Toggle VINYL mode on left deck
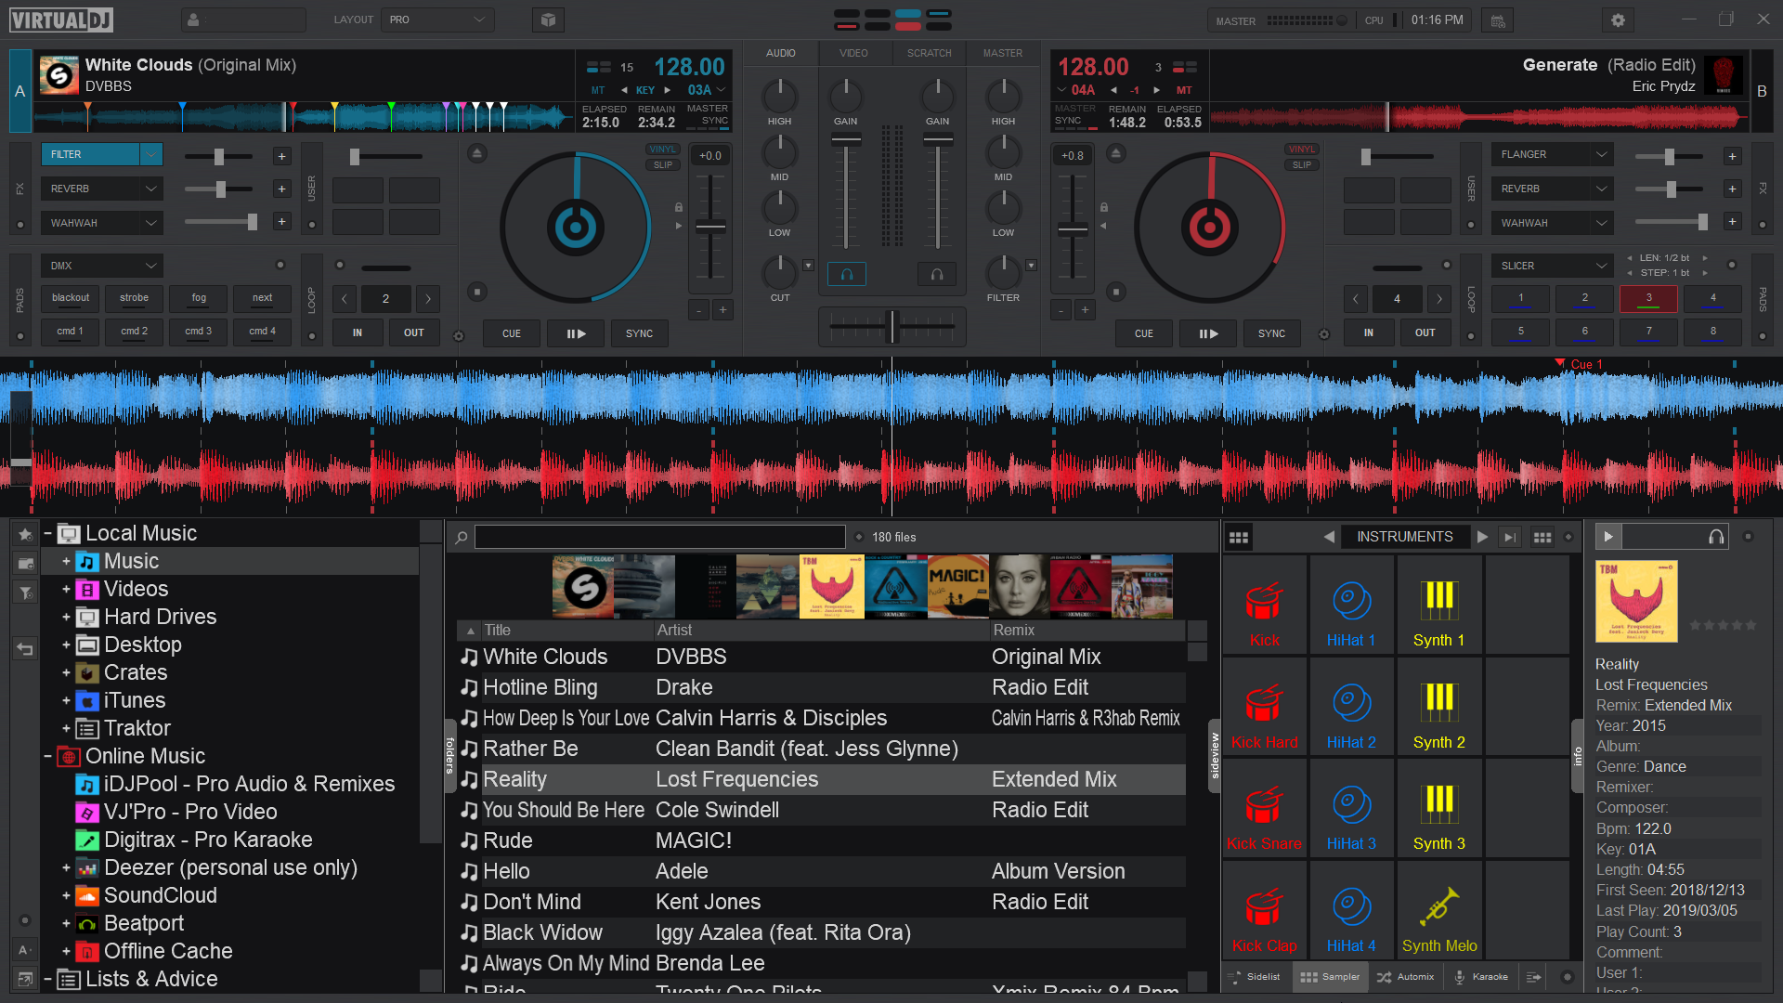This screenshot has height=1003, width=1783. coord(662,150)
